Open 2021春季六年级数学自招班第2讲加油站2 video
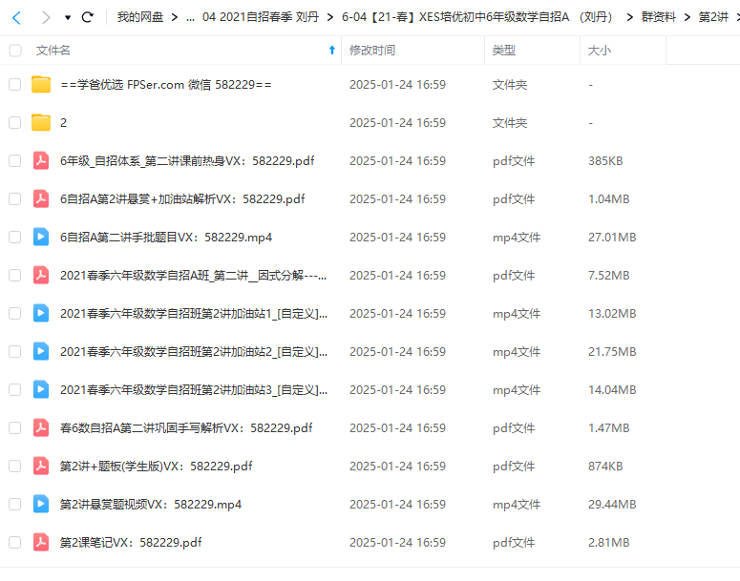Screen dimensions: 740x581 tap(194, 351)
